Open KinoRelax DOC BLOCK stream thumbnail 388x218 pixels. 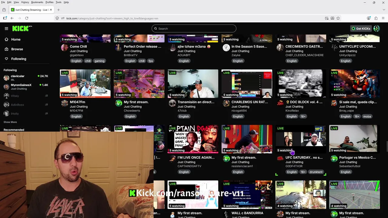301,84
